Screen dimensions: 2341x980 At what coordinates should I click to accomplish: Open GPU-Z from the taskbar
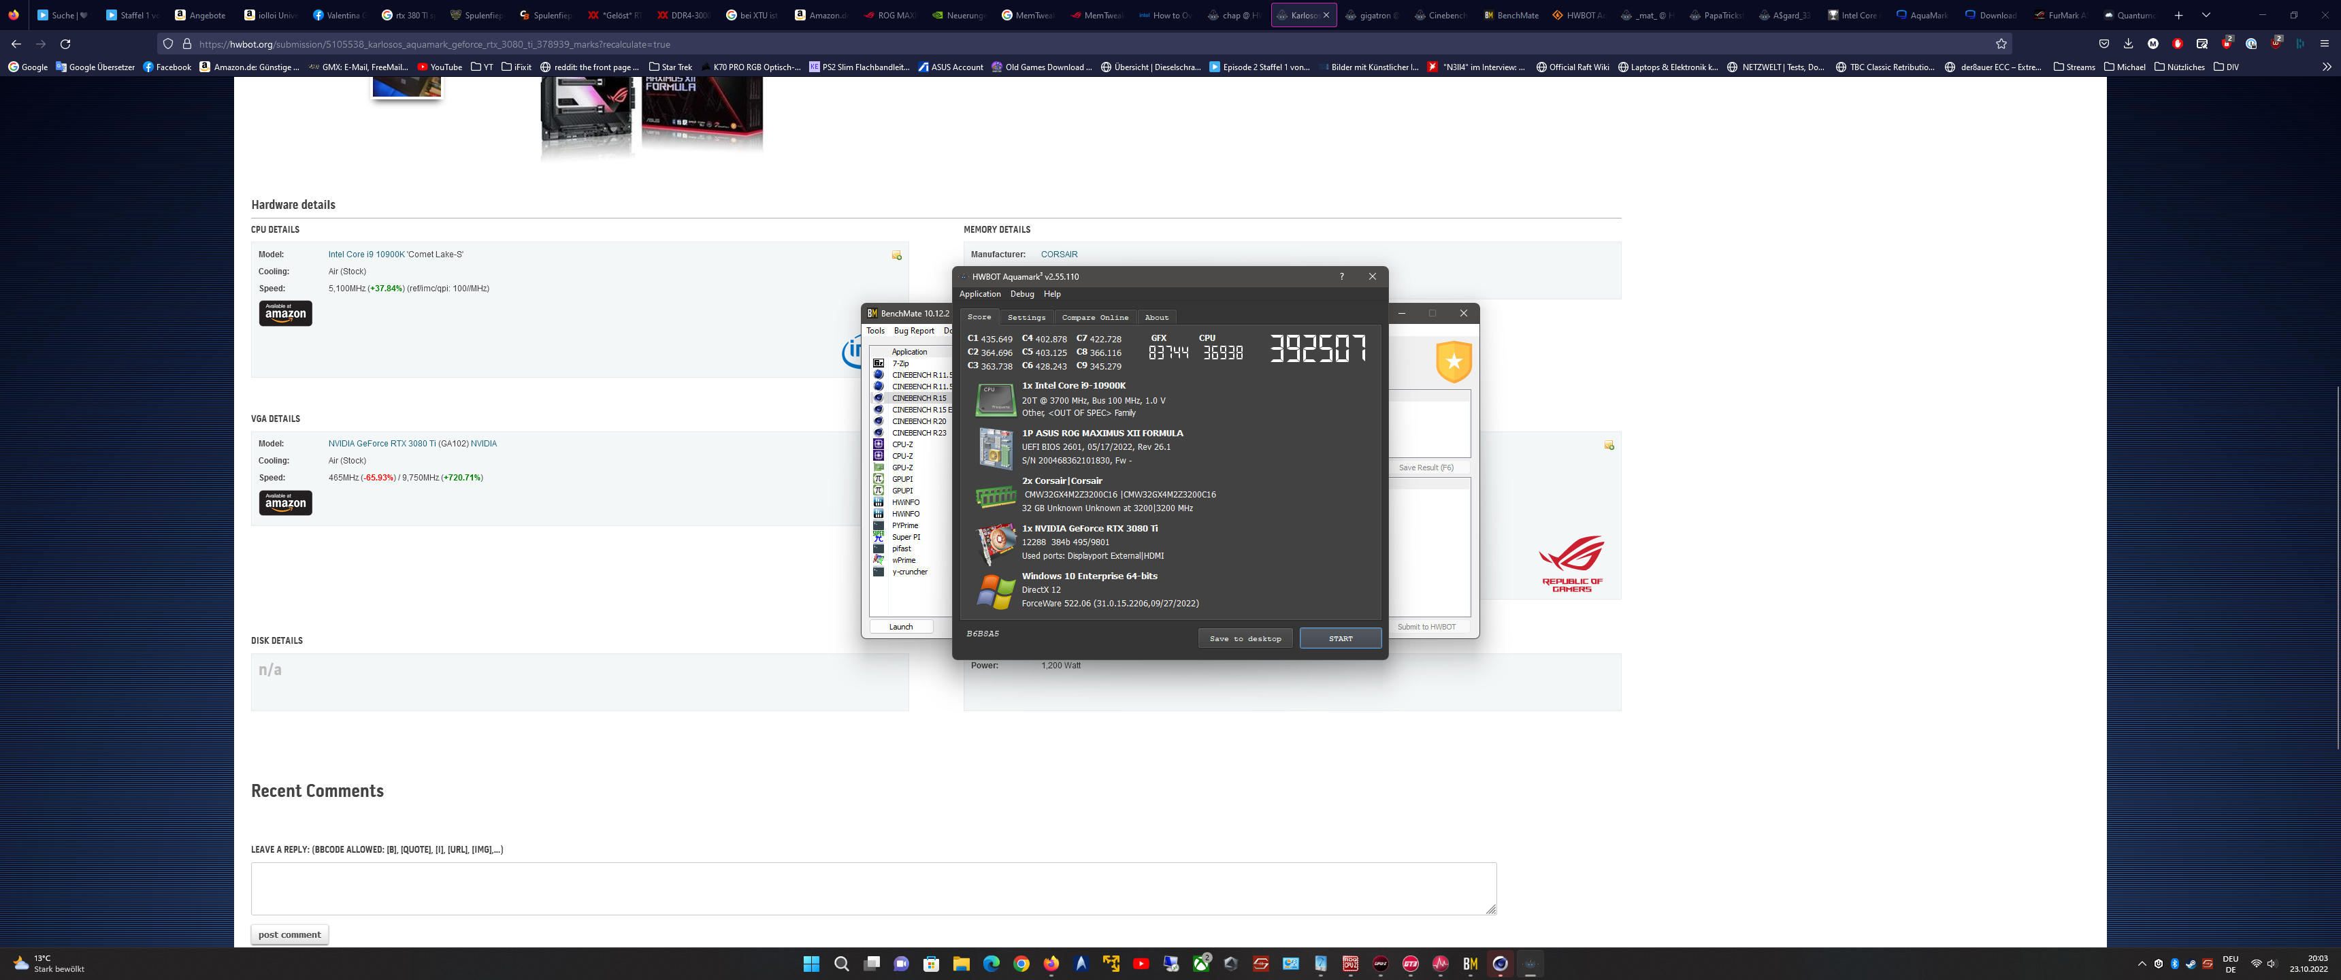click(1380, 964)
